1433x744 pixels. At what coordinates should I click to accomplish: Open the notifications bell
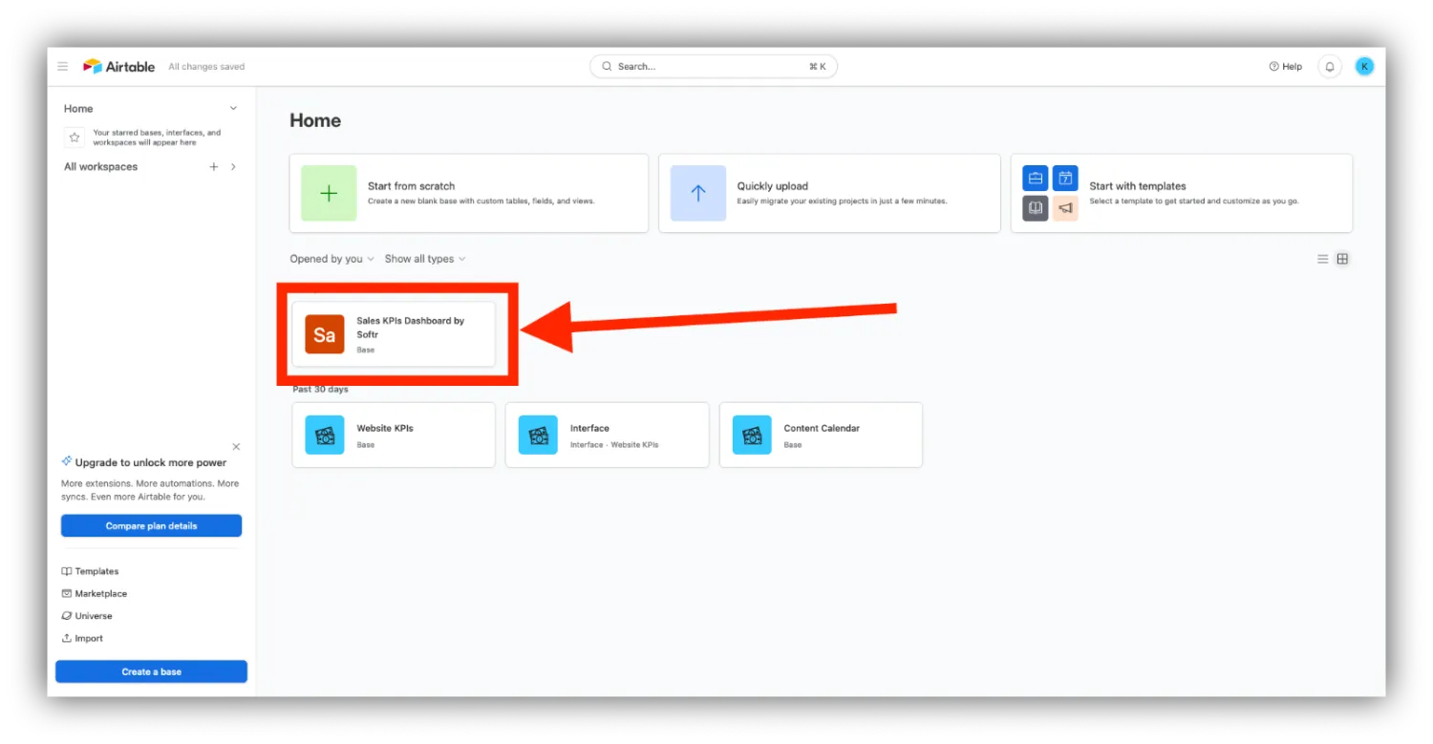click(x=1329, y=67)
